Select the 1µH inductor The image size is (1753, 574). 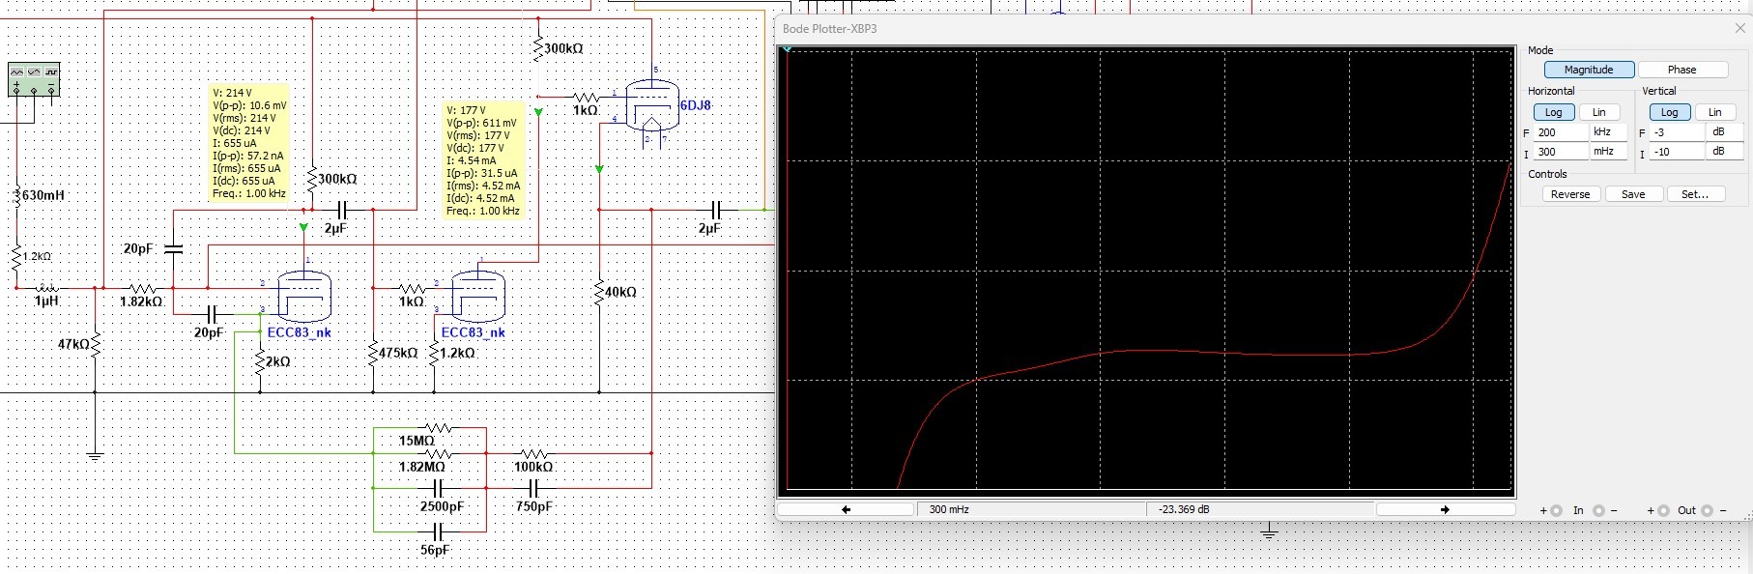click(x=46, y=288)
